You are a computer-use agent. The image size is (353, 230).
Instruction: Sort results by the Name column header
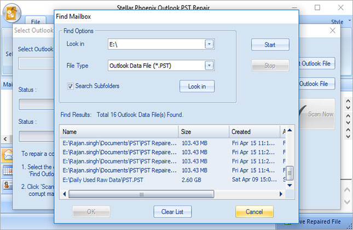tap(119, 132)
